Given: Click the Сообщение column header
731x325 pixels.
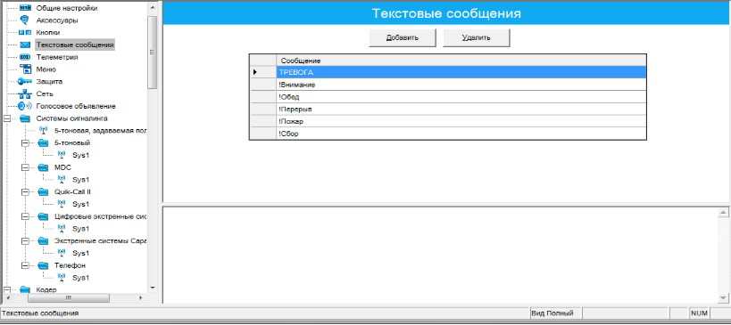Looking at the screenshot, I should 461,61.
